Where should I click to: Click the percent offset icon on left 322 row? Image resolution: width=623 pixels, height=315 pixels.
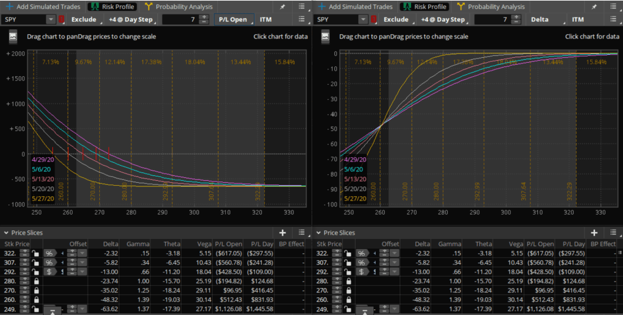point(48,253)
